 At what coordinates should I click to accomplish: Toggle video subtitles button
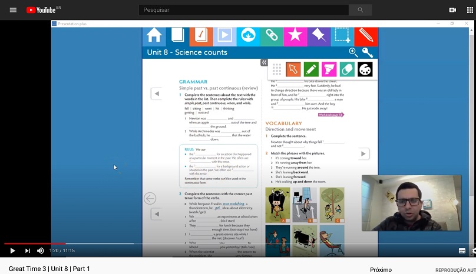coord(462,250)
